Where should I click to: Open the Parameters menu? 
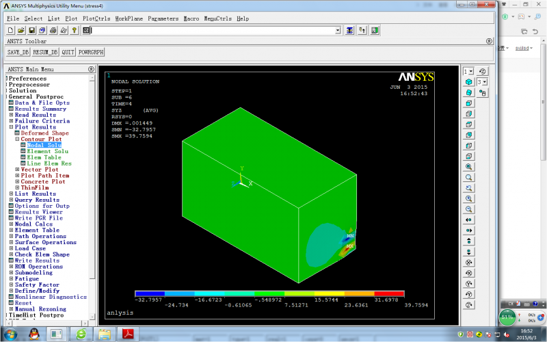click(x=163, y=18)
